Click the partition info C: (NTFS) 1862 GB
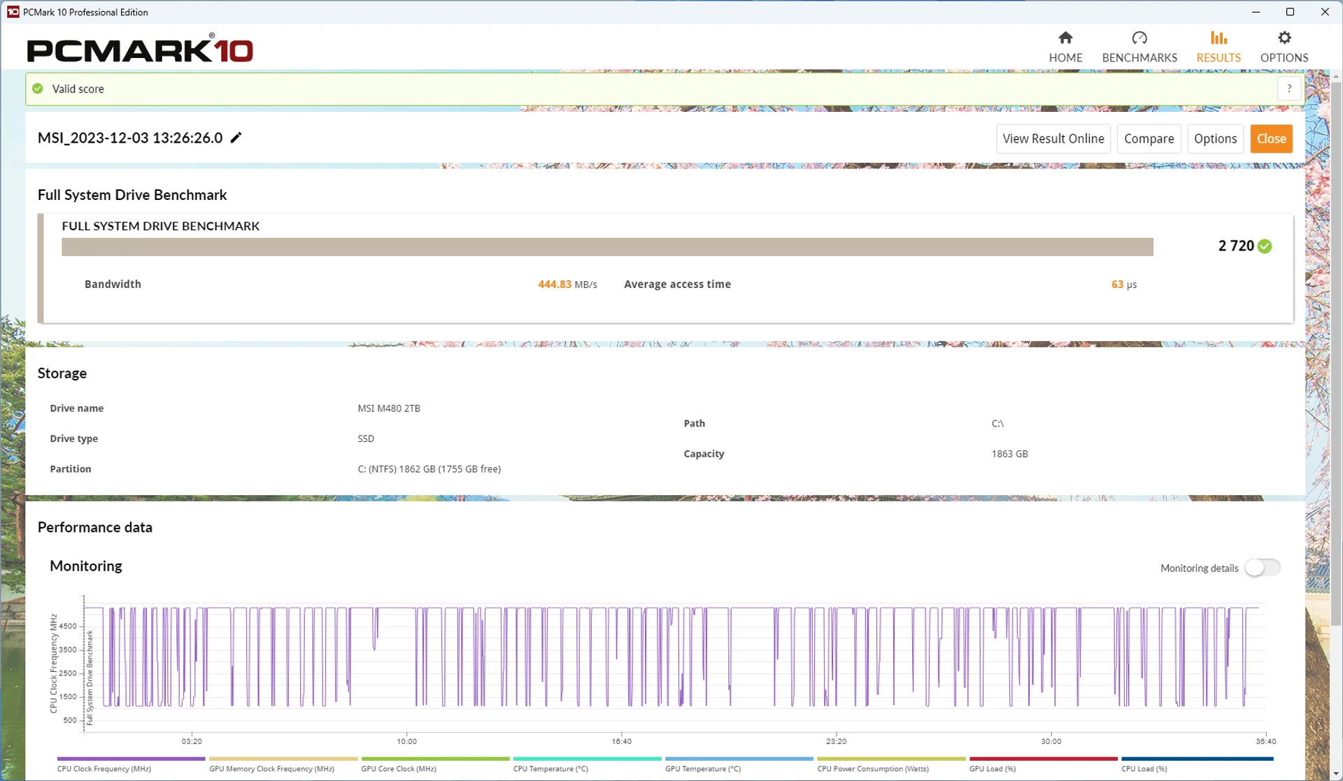Viewport: 1343px width, 781px height. (429, 469)
